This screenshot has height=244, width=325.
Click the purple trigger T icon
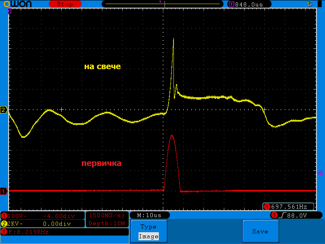[231, 4]
